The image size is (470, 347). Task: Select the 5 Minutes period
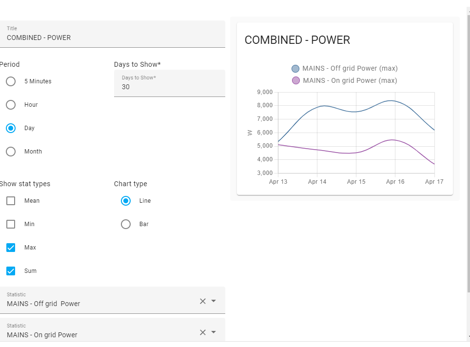coord(11,81)
